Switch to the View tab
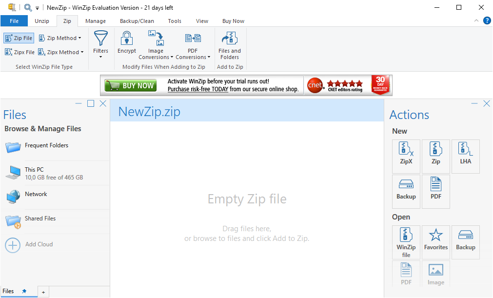The width and height of the screenshot is (493, 298). 202,21
